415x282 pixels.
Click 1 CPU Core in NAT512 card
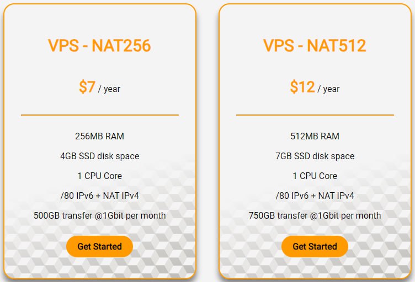click(315, 176)
